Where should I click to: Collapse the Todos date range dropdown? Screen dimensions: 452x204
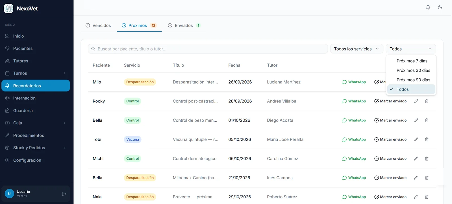point(411,49)
